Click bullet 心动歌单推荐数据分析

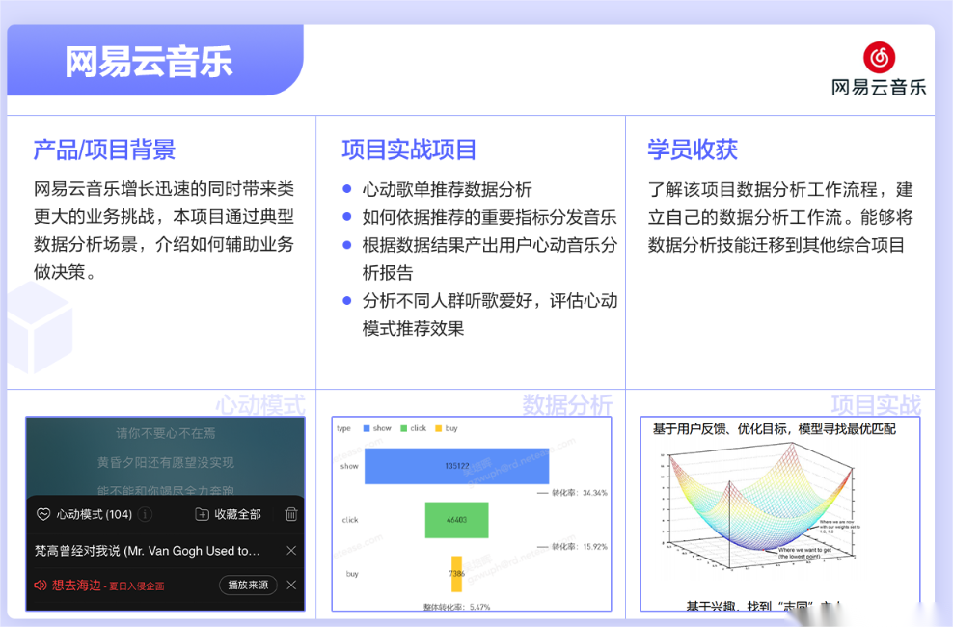point(447,190)
